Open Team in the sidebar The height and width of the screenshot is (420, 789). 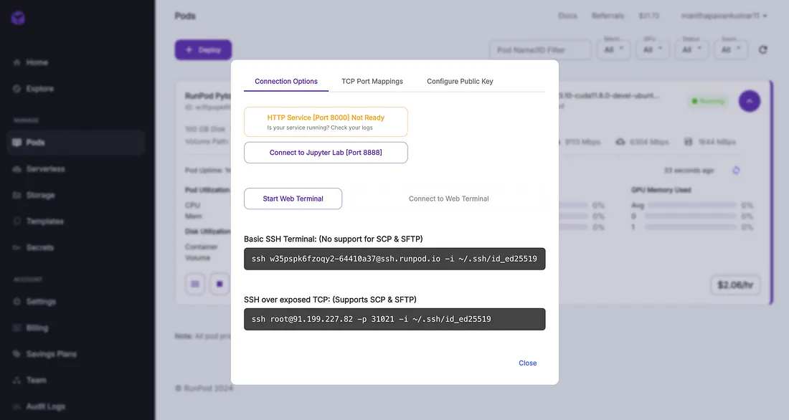(x=37, y=381)
